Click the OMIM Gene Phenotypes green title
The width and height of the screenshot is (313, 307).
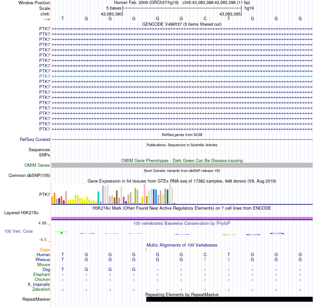pos(182,161)
